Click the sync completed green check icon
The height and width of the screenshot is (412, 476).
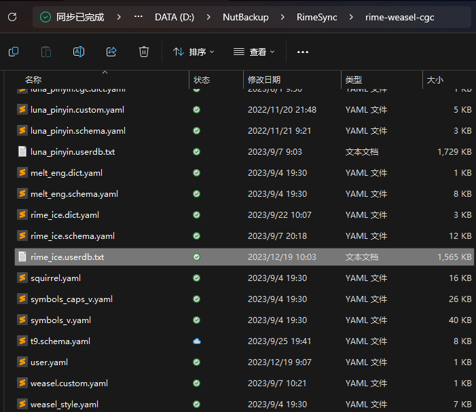click(x=45, y=17)
